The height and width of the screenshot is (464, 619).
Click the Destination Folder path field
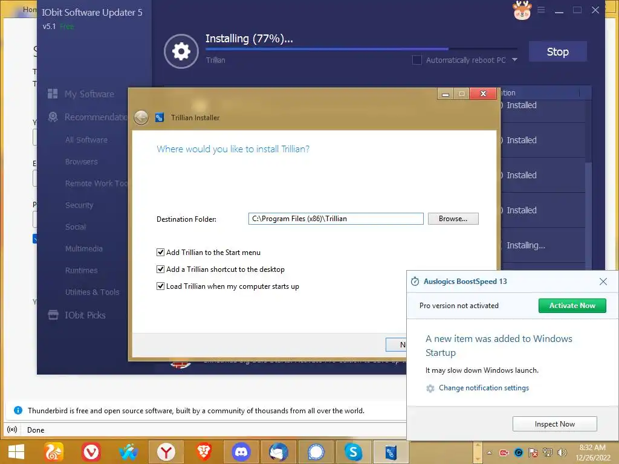point(336,219)
